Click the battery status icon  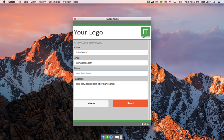[x=180, y=2]
